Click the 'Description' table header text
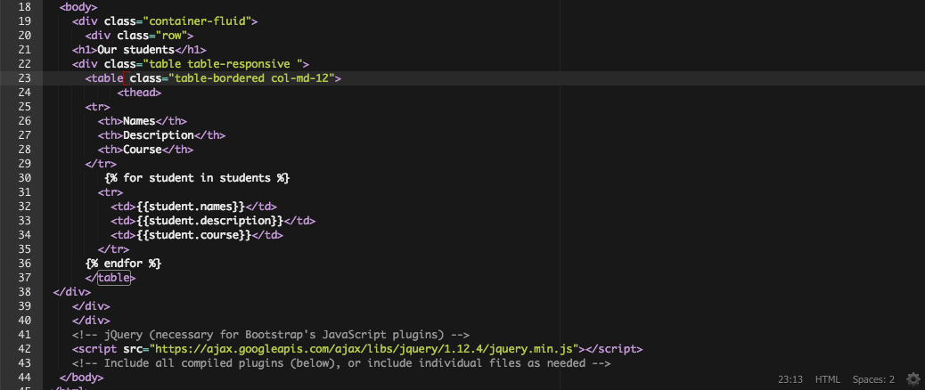925x390 pixels. coord(159,135)
